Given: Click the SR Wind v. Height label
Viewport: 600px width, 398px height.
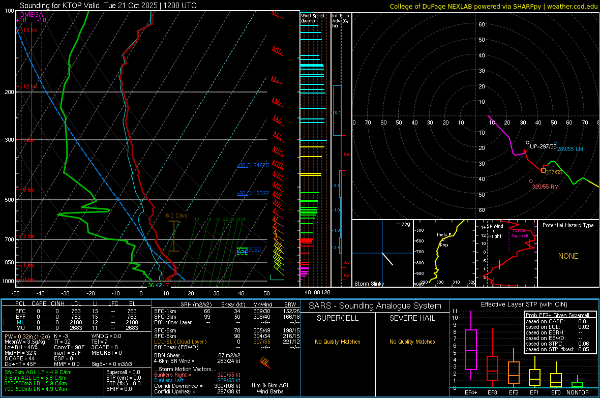Looking at the screenshot, I should point(495,231).
